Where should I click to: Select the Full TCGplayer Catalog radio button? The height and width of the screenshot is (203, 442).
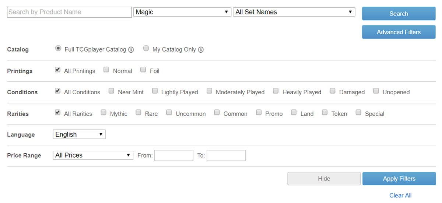[58, 48]
